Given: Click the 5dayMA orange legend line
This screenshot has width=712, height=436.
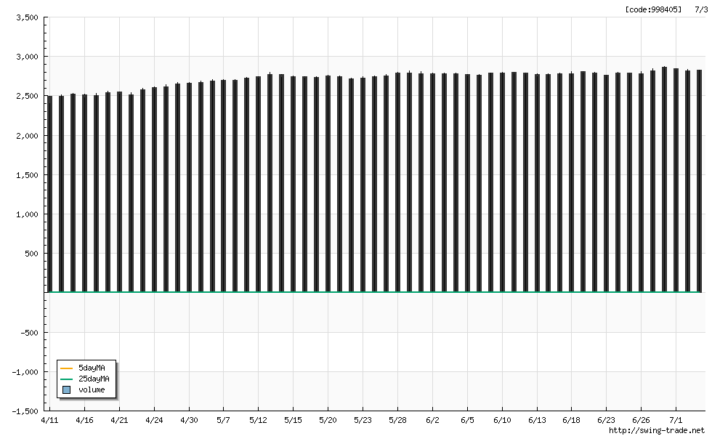Looking at the screenshot, I should [x=66, y=368].
